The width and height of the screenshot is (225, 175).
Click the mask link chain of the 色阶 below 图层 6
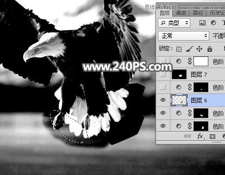[190, 113]
